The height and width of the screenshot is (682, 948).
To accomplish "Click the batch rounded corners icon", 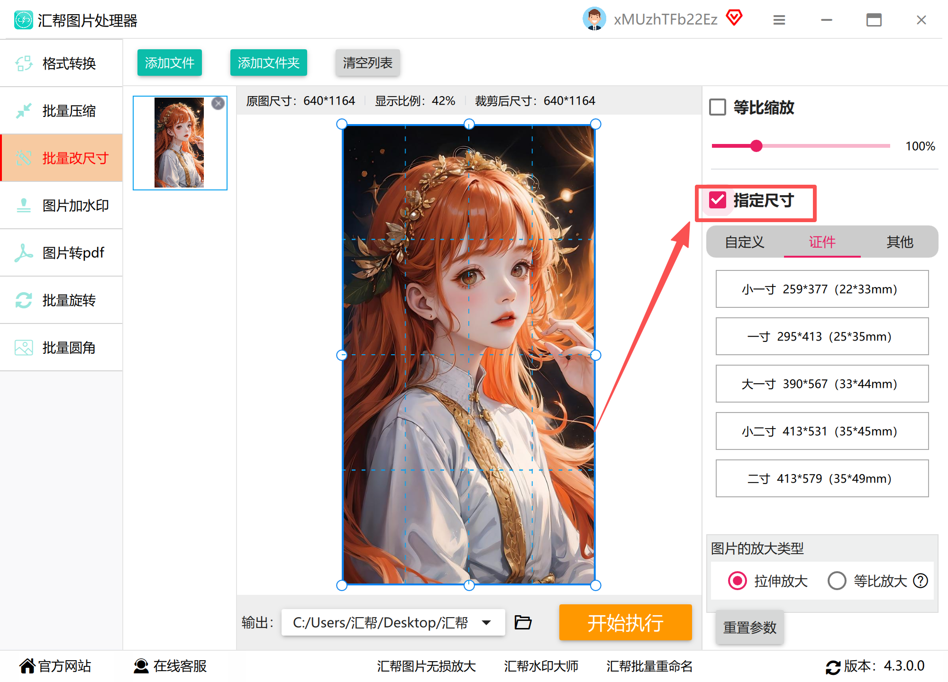I will [24, 348].
